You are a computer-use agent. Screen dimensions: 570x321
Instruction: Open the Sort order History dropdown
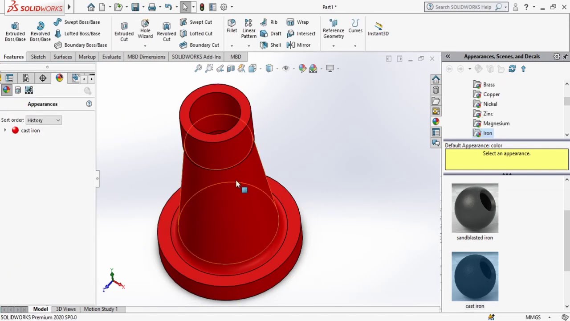click(43, 120)
